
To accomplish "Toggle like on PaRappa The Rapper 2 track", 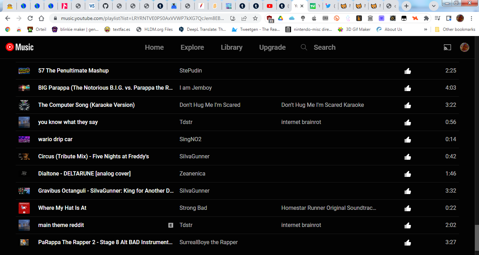I will 407,243.
